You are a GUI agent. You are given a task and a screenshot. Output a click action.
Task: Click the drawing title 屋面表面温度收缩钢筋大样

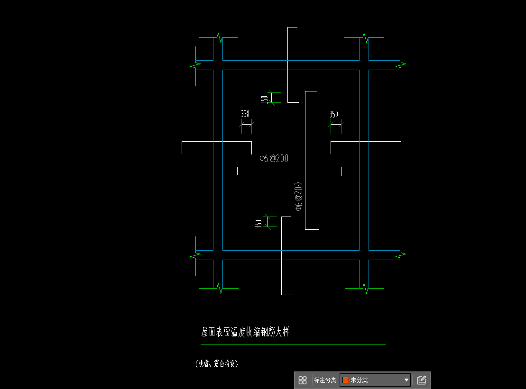pyautogui.click(x=245, y=332)
